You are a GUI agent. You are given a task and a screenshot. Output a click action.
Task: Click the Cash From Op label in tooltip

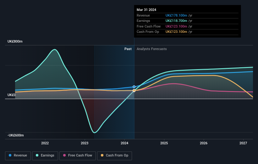point(148,32)
